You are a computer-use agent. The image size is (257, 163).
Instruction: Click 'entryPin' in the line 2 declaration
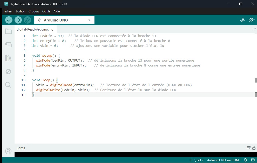(48, 41)
